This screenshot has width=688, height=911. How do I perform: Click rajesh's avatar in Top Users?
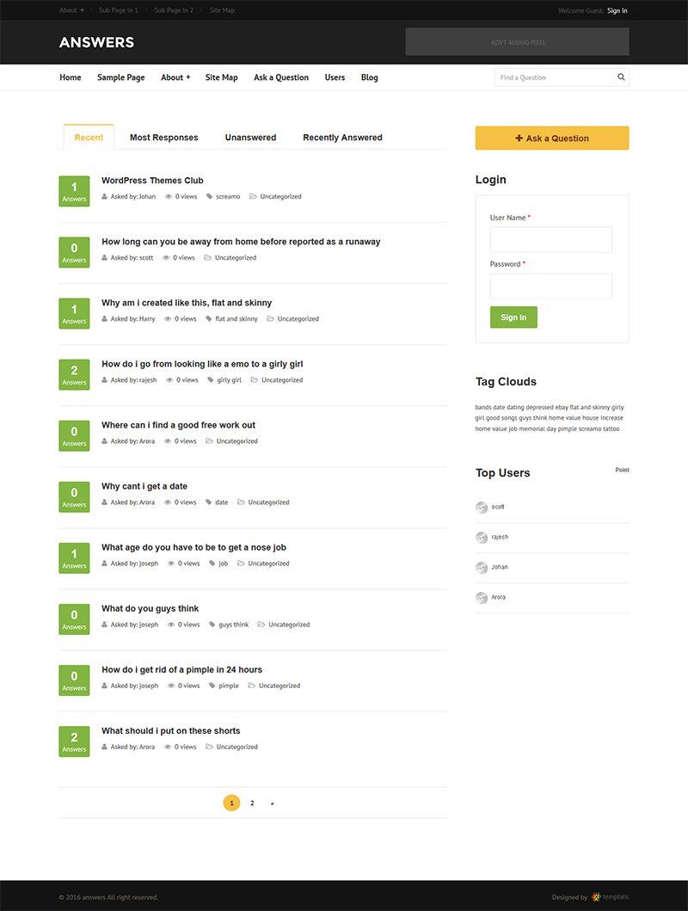pos(482,538)
